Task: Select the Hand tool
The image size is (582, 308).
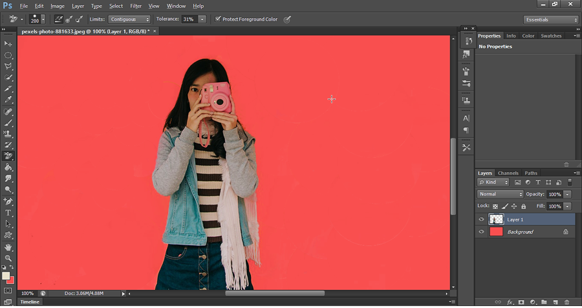Action: pyautogui.click(x=8, y=247)
